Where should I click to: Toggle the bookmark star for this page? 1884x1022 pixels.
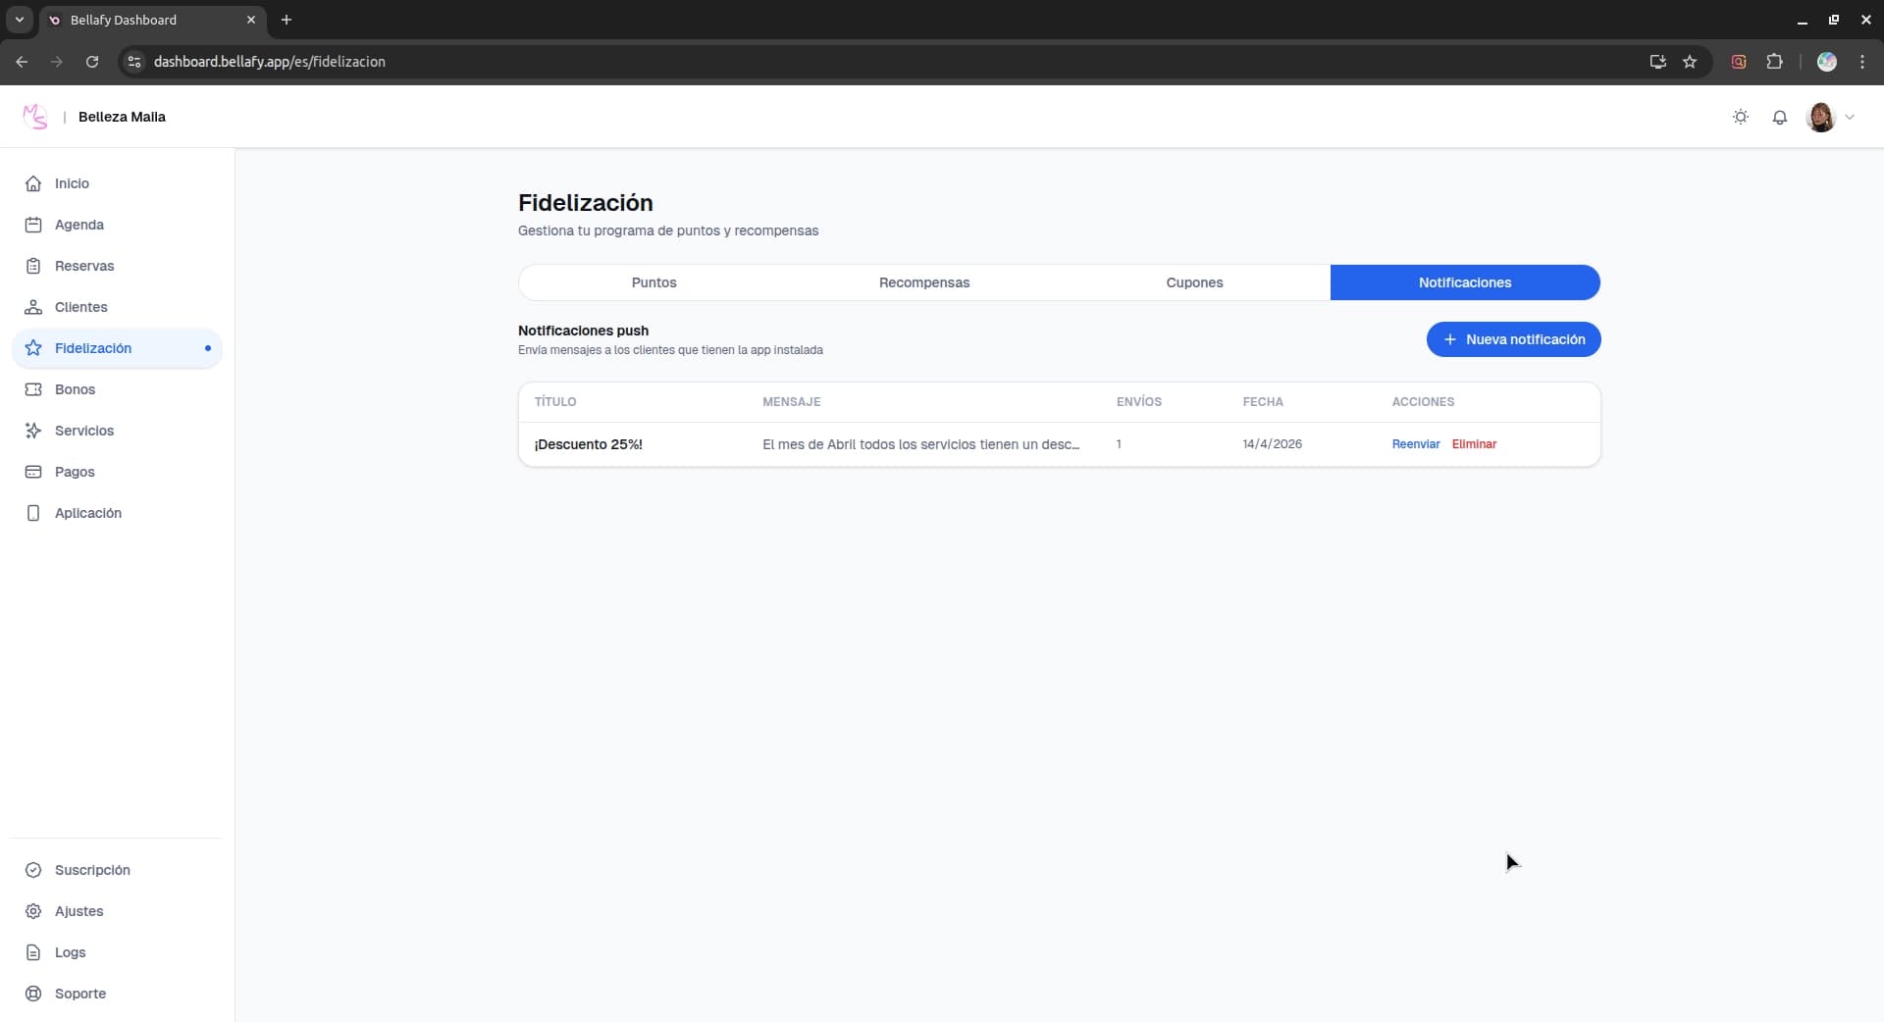pyautogui.click(x=1691, y=62)
